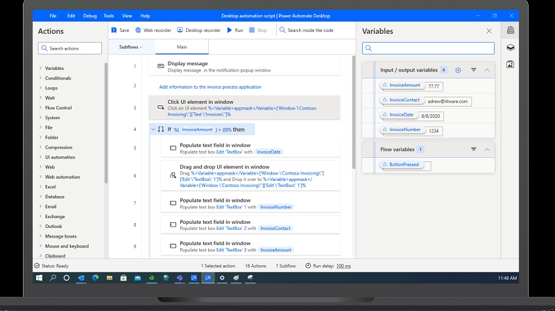The height and width of the screenshot is (311, 555).
Task: Open the Windows Start menu
Action: [x=39, y=278]
